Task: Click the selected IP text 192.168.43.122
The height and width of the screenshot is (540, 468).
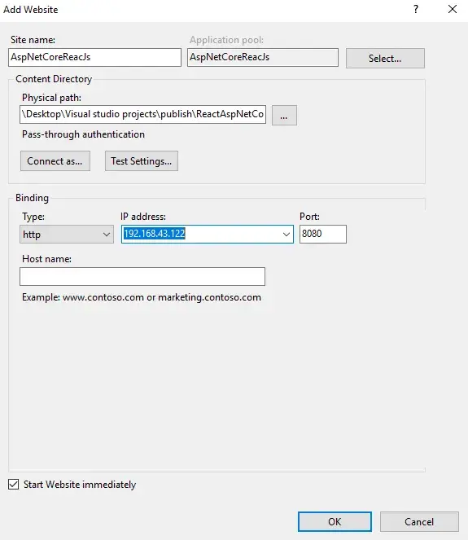Action: 155,234
